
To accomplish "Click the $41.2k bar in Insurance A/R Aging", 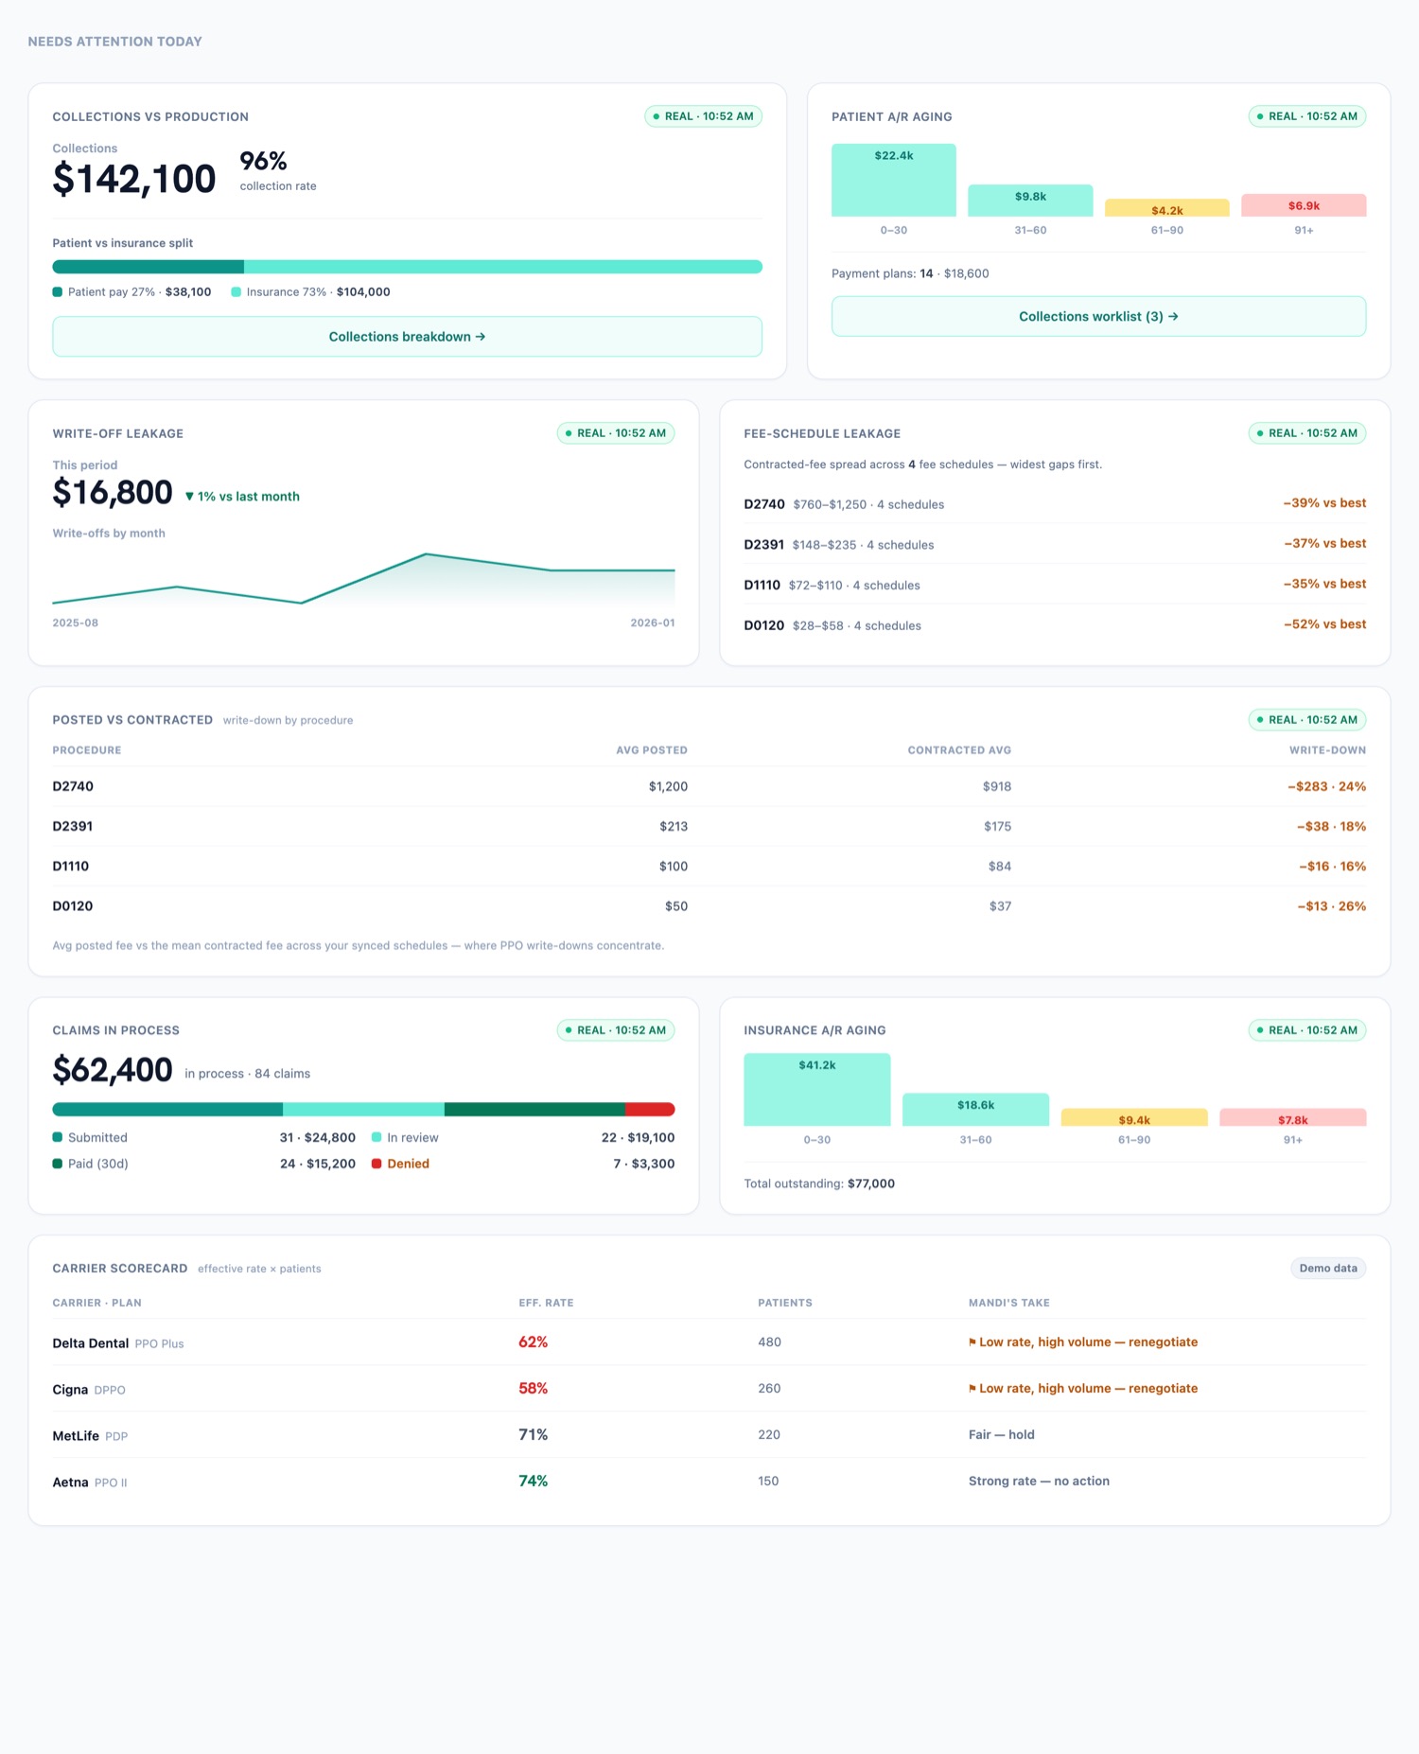I will [x=816, y=1090].
